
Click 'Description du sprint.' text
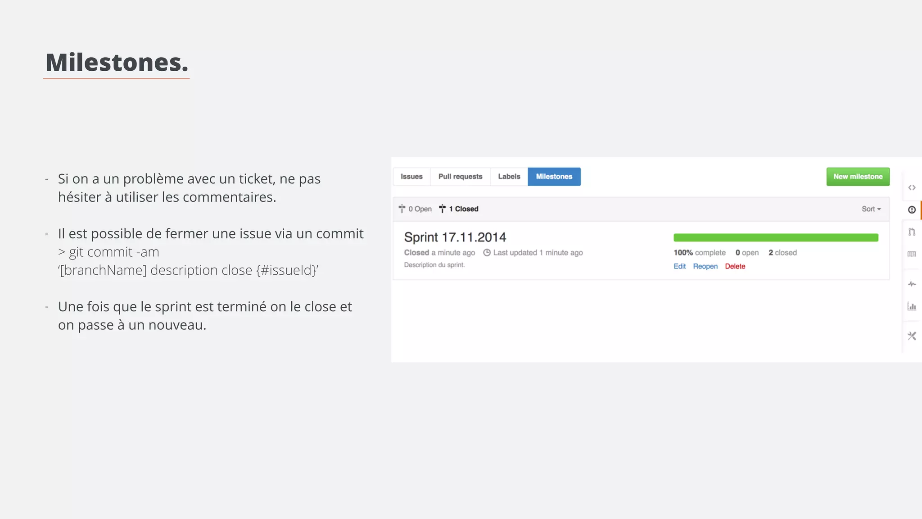point(434,265)
